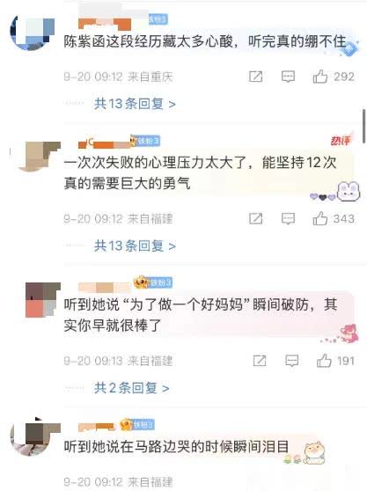Expand 共13条回复 under the 12次 comment
367x491 pixels.
coord(135,245)
